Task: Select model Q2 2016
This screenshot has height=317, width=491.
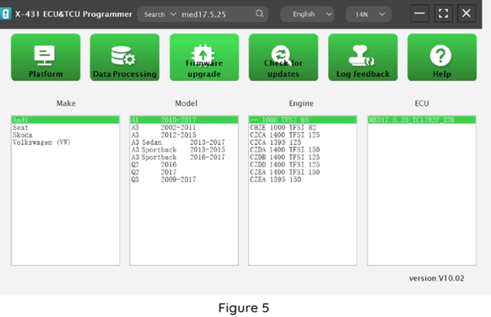Action: point(184,165)
